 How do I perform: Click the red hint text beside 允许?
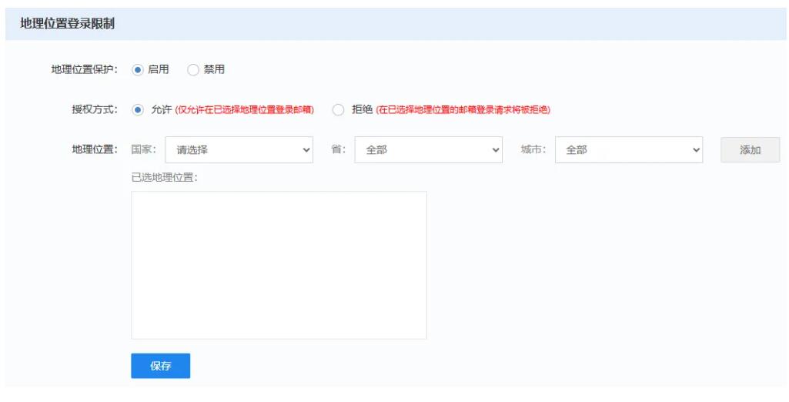pos(245,110)
